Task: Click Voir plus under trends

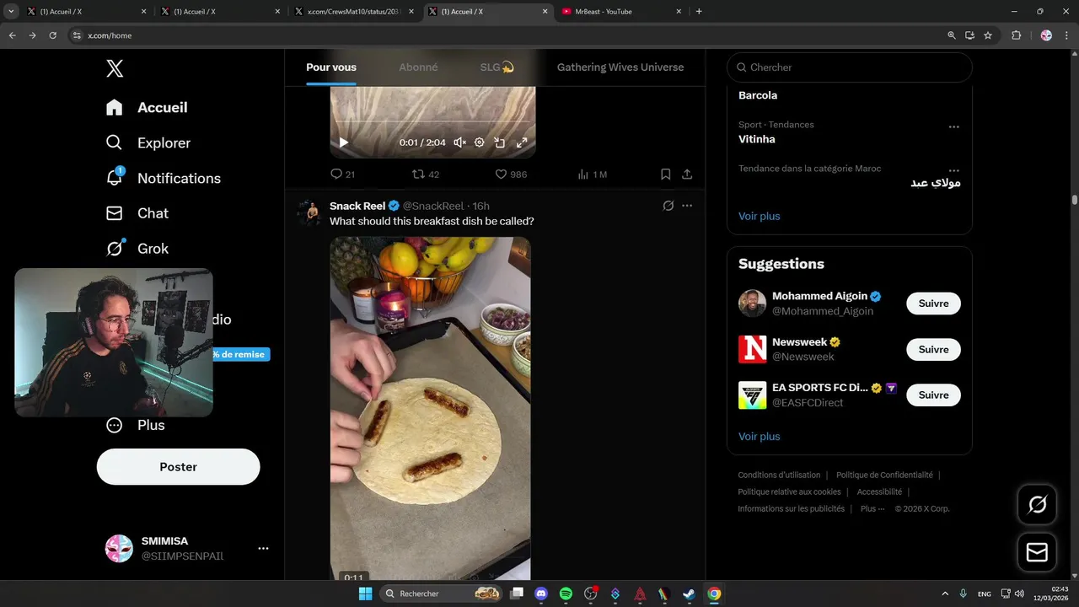Action: pyautogui.click(x=760, y=216)
